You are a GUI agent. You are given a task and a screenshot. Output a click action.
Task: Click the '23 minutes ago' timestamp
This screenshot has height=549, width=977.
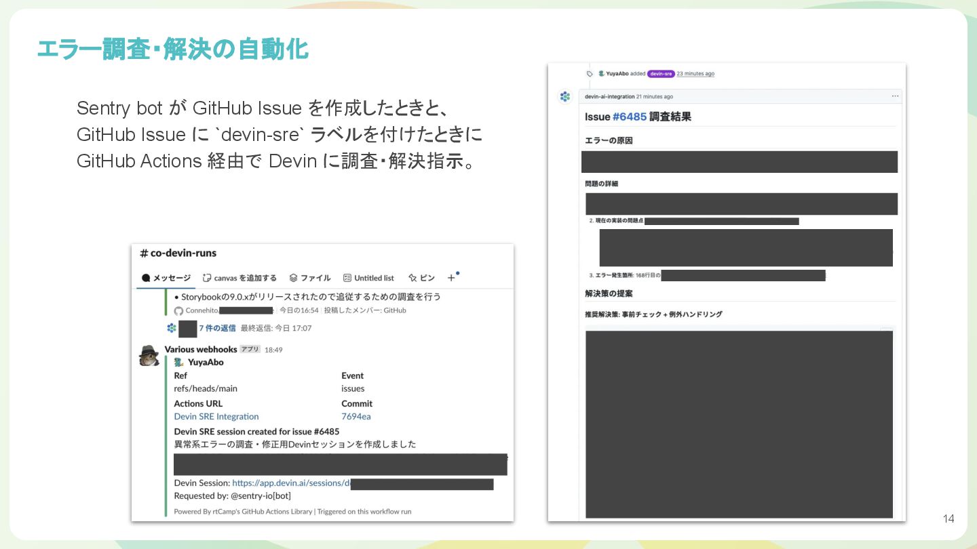click(x=695, y=73)
